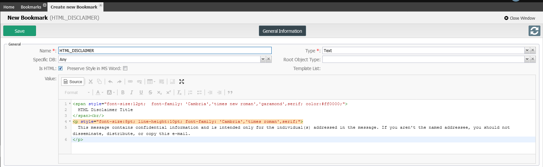Image resolution: width=543 pixels, height=167 pixels.
Task: Expand the Type dropdown arrow
Action: [x=527, y=50]
